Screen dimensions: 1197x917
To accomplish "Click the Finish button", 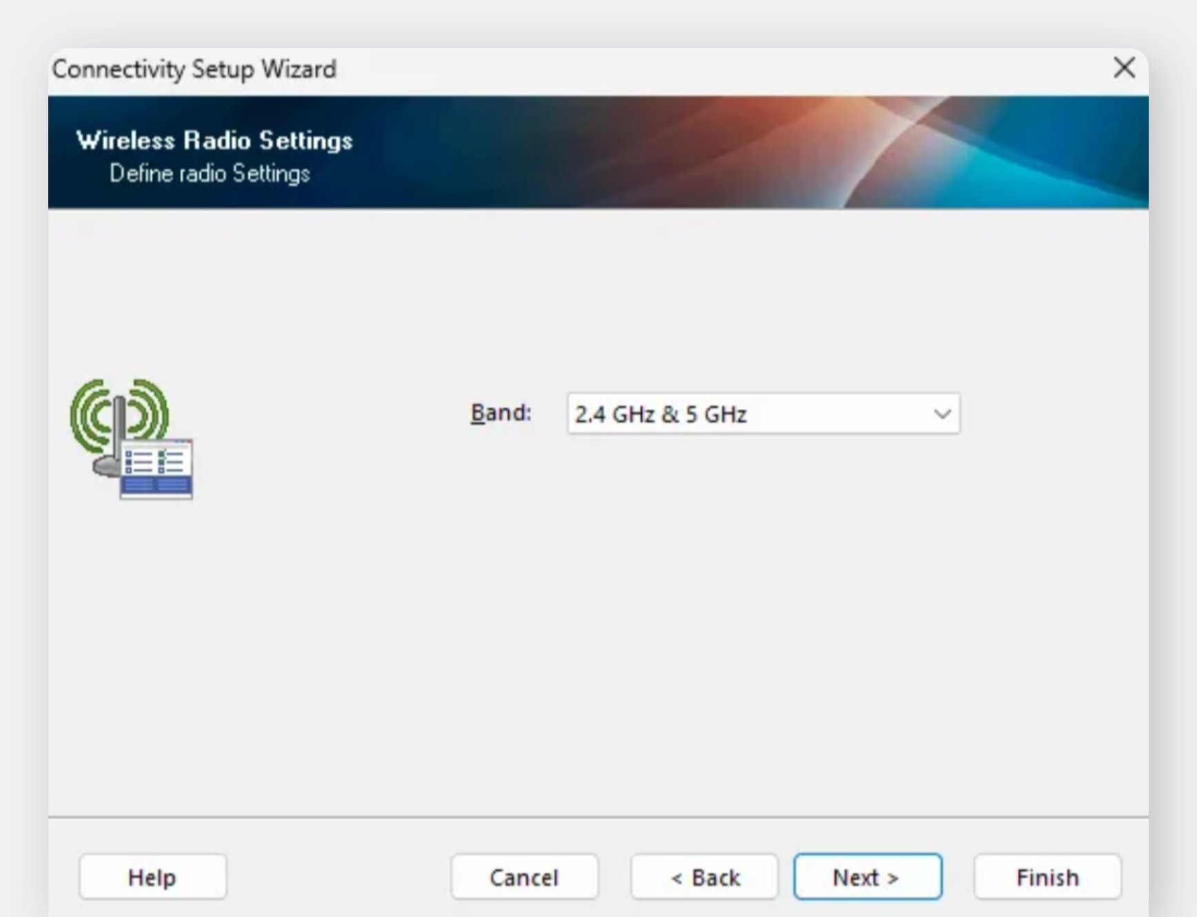I will (1047, 877).
